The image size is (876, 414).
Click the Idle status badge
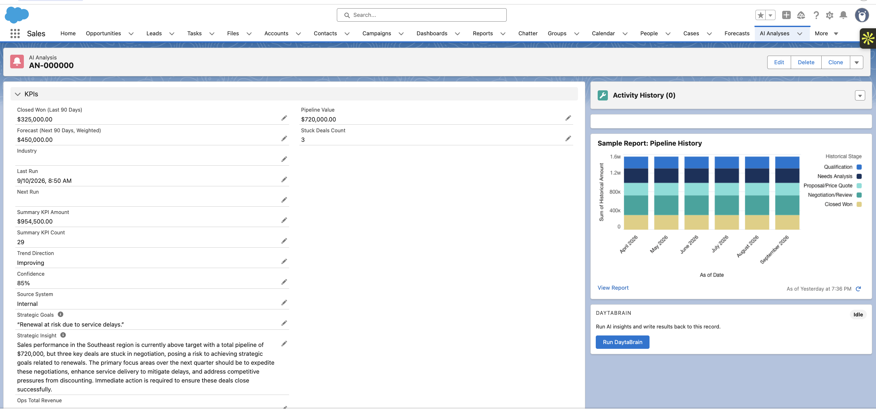click(858, 314)
